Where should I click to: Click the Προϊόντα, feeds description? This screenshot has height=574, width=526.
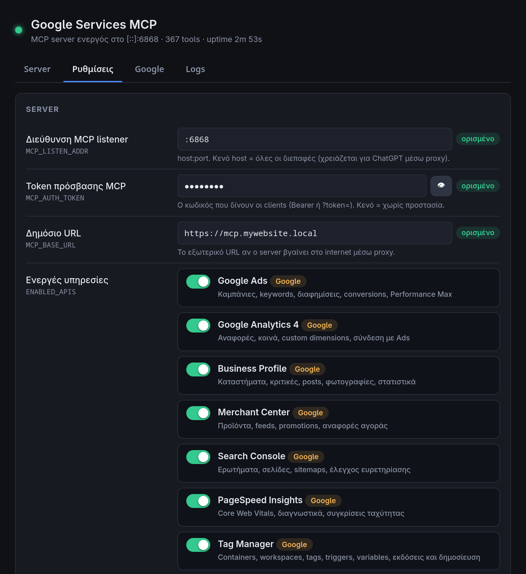pyautogui.click(x=303, y=426)
